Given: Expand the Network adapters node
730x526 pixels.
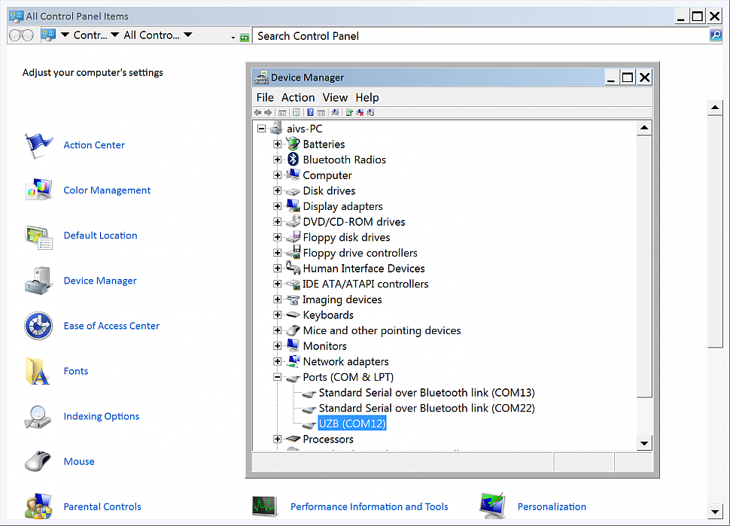Looking at the screenshot, I should click(278, 361).
